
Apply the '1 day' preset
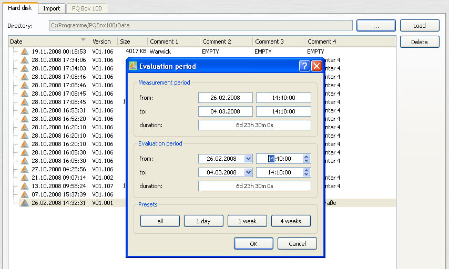[203, 221]
